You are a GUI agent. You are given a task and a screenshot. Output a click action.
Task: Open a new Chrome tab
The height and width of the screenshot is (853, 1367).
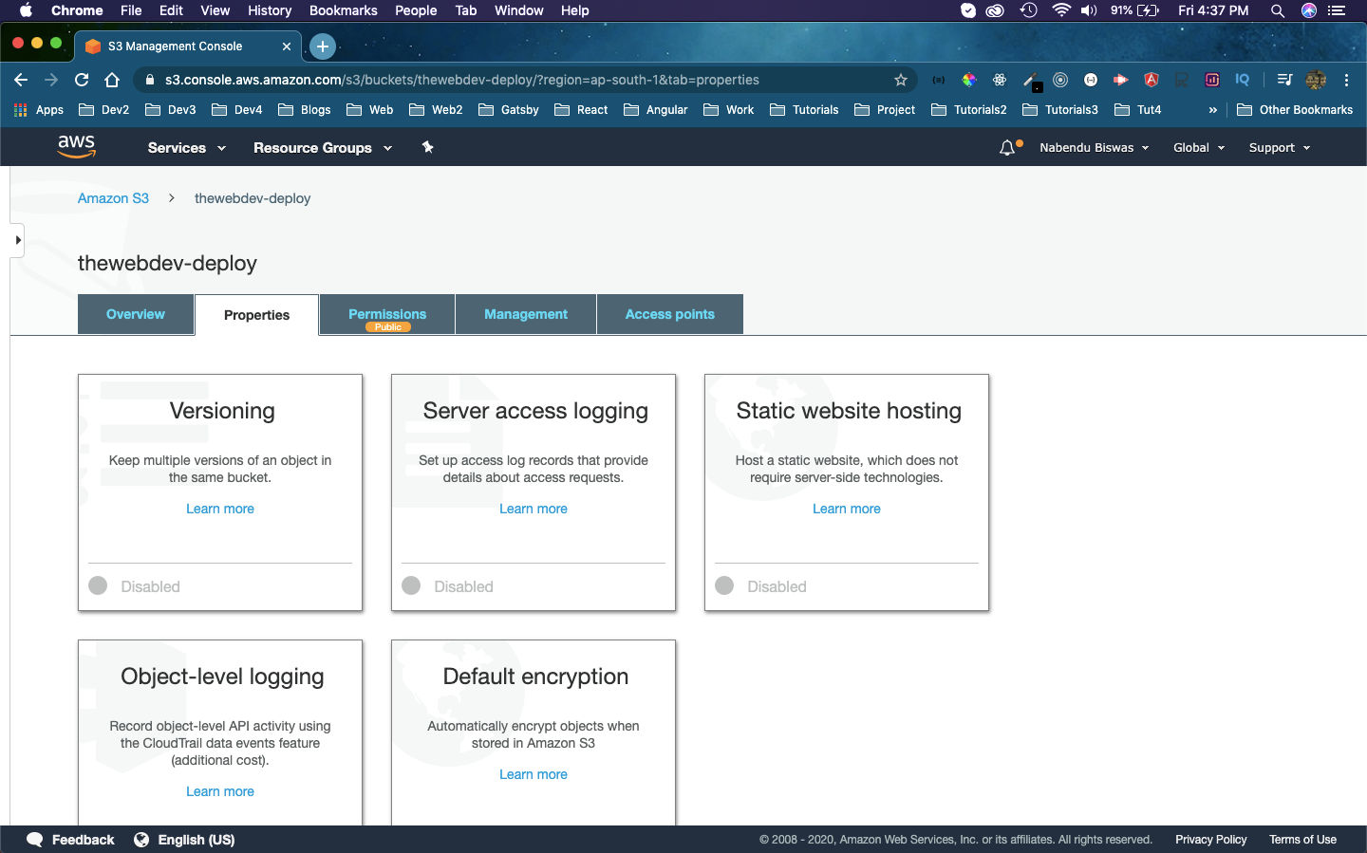[x=323, y=46]
